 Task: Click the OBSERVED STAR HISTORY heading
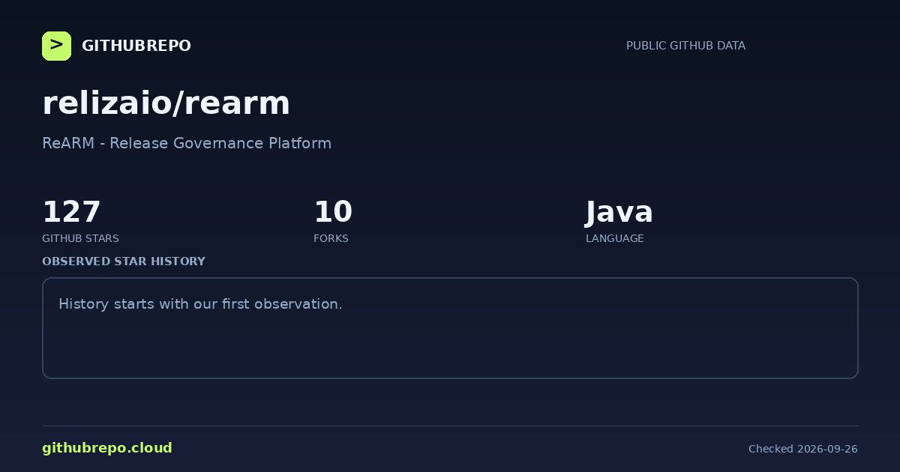[124, 261]
